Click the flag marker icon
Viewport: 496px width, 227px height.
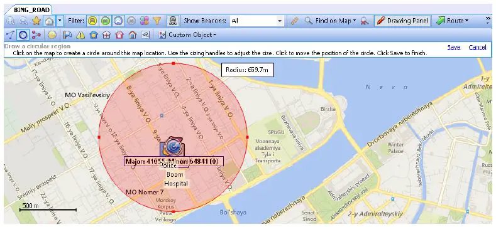[x=68, y=34]
